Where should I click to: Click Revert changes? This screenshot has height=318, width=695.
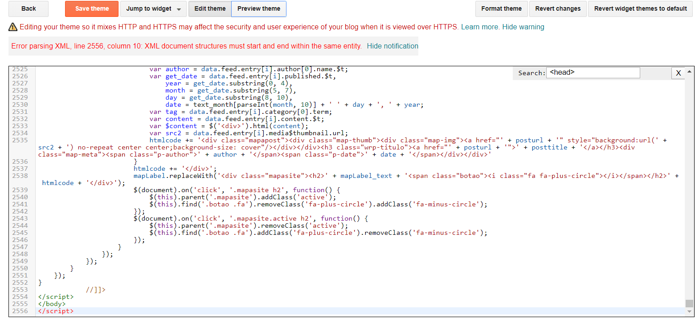point(557,8)
